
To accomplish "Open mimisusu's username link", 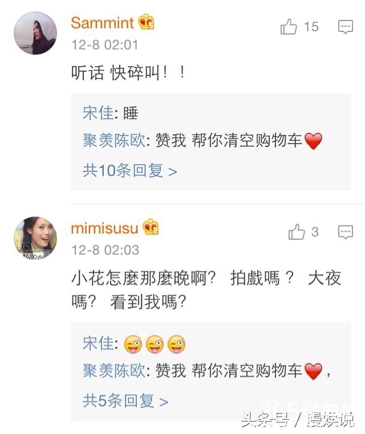I will [104, 228].
